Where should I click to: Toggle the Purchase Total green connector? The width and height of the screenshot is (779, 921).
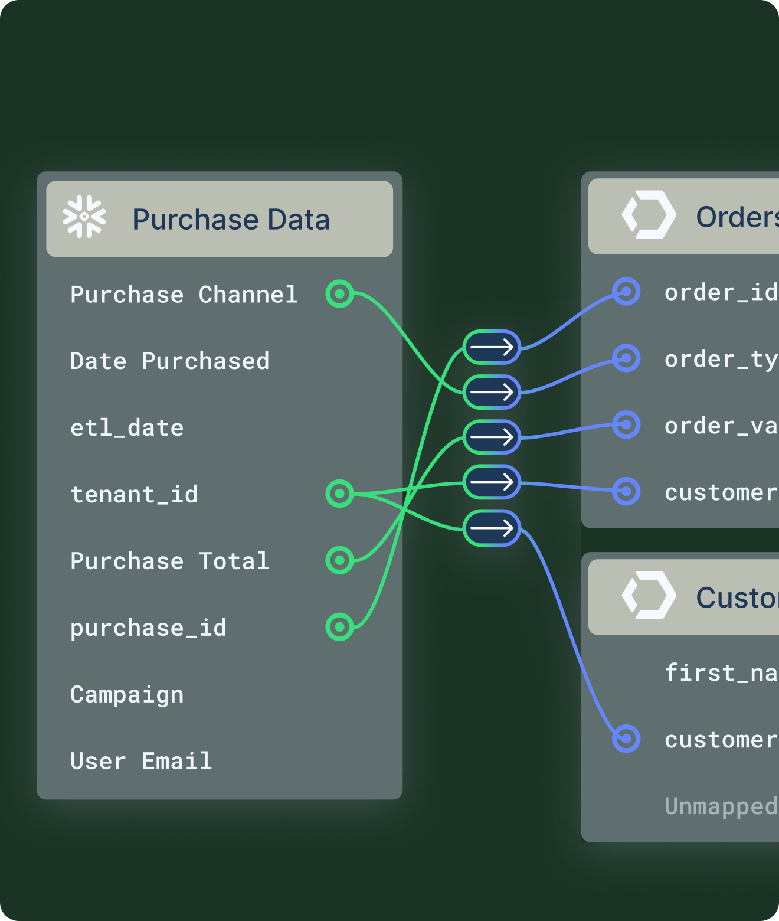click(339, 560)
